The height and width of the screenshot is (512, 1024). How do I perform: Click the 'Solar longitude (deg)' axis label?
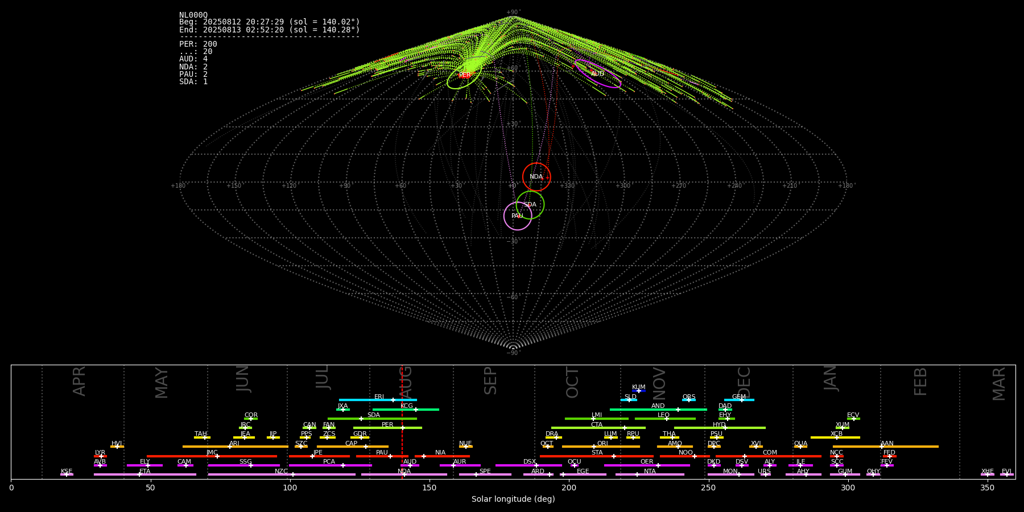513,499
